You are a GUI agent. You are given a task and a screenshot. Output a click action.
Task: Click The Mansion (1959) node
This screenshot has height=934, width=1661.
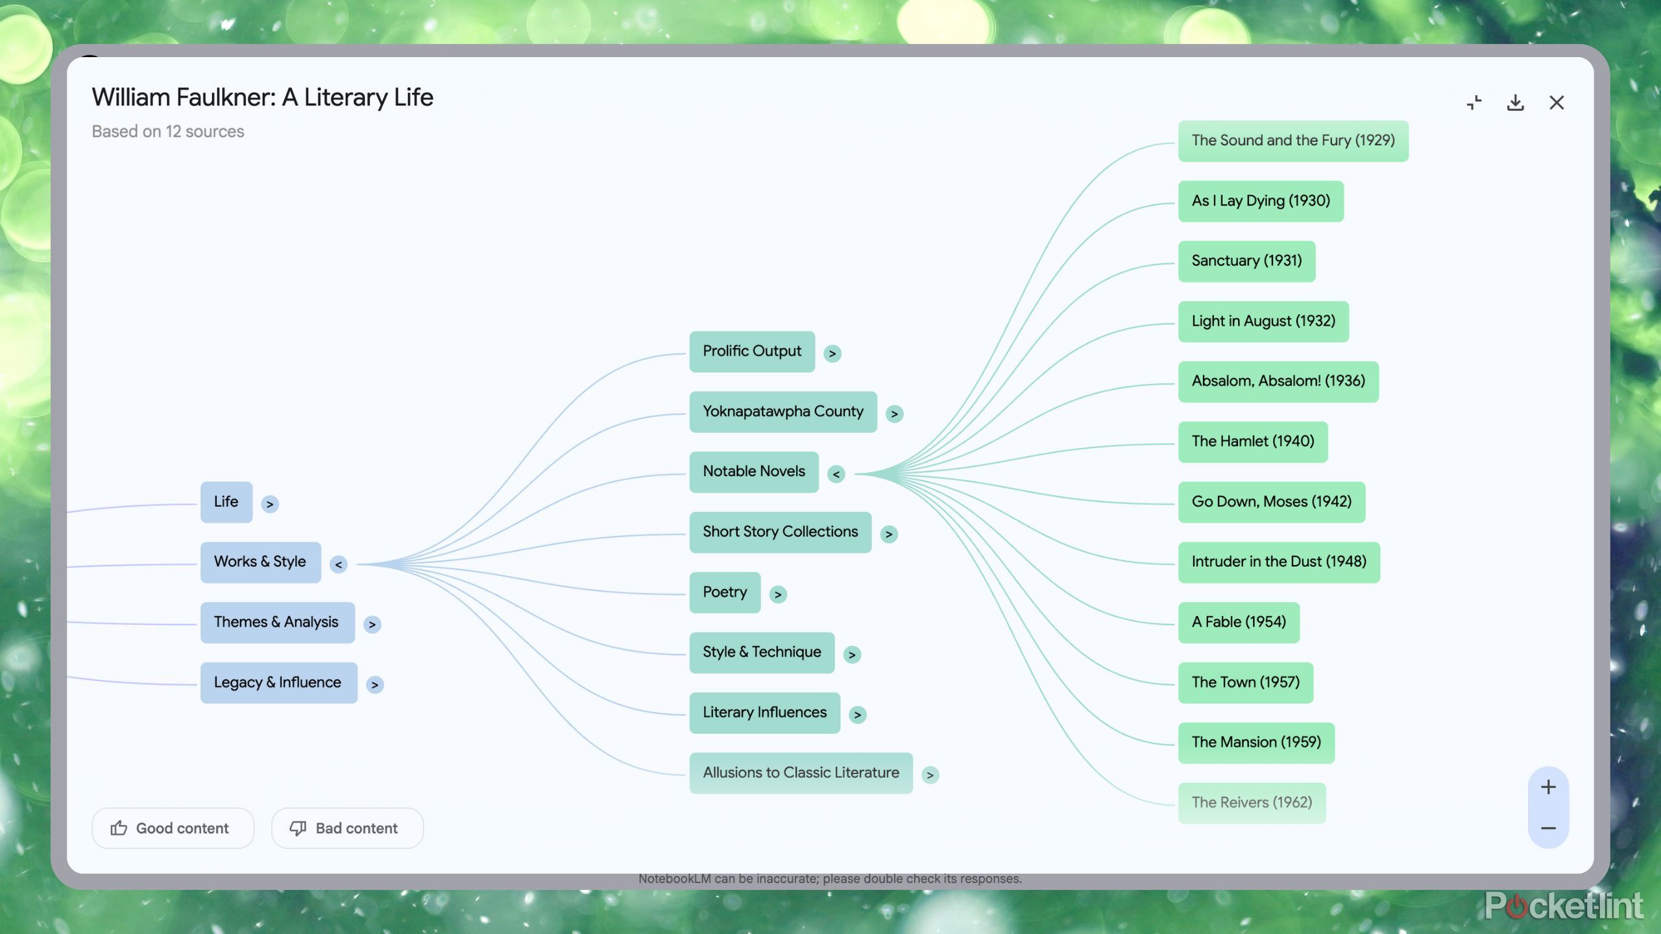[x=1256, y=743]
